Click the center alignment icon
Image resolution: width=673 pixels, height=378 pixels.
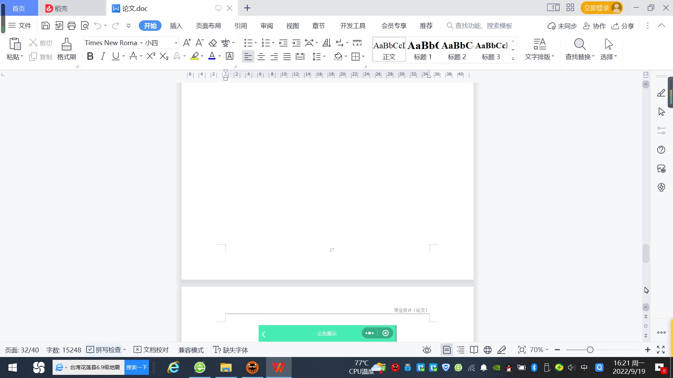(261, 57)
